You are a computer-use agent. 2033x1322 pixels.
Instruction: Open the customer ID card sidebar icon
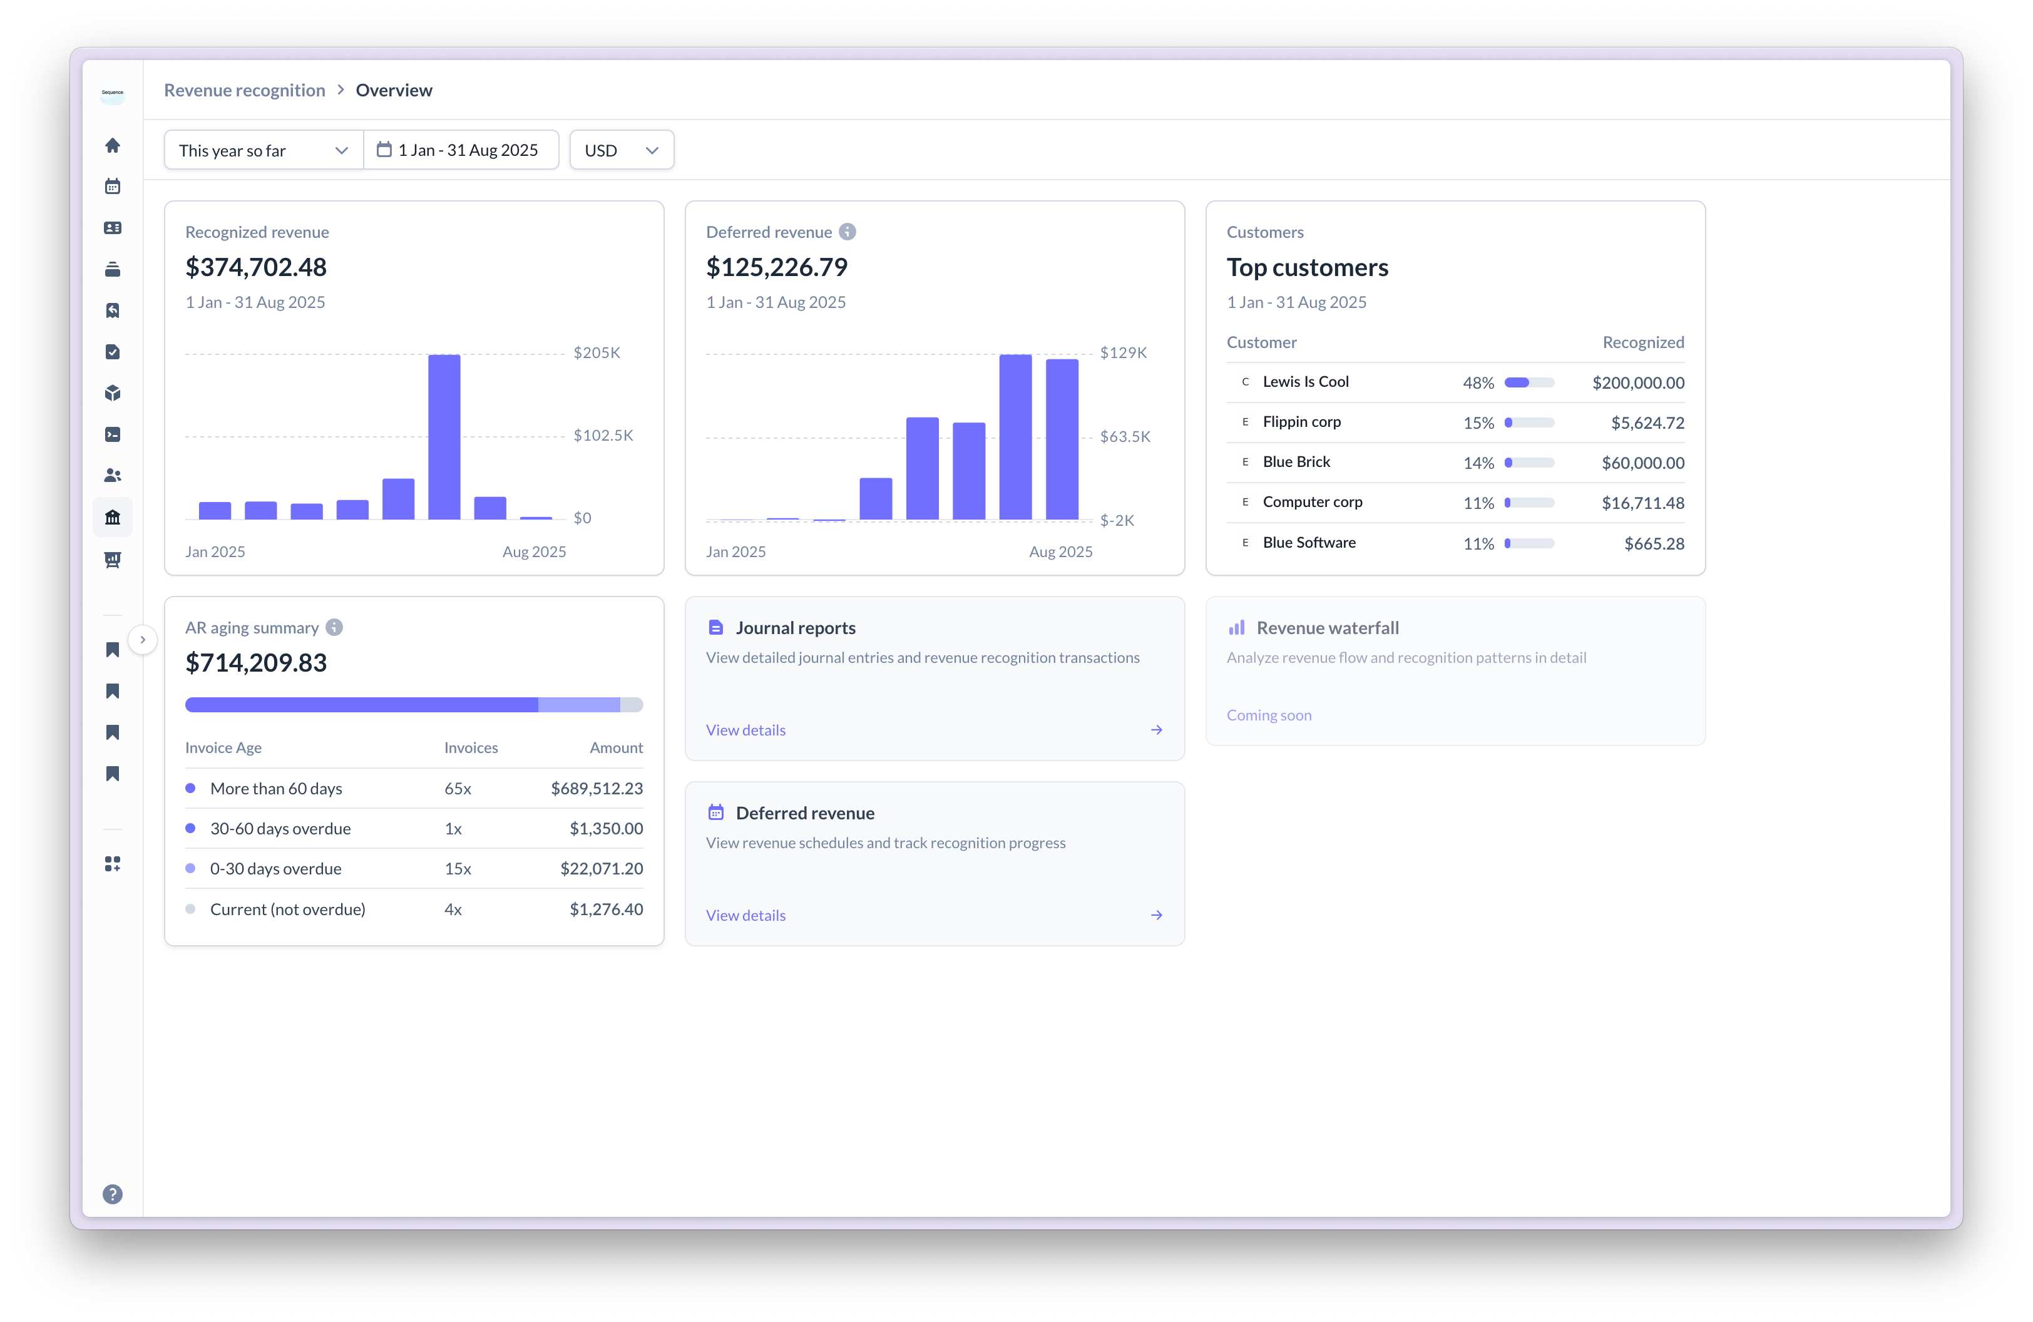pyautogui.click(x=112, y=228)
